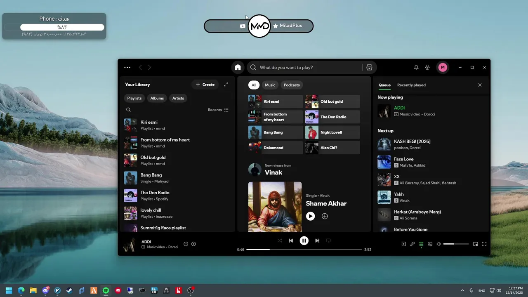528x297 pixels.
Task: Open Friend Activity icon
Action: 427,67
